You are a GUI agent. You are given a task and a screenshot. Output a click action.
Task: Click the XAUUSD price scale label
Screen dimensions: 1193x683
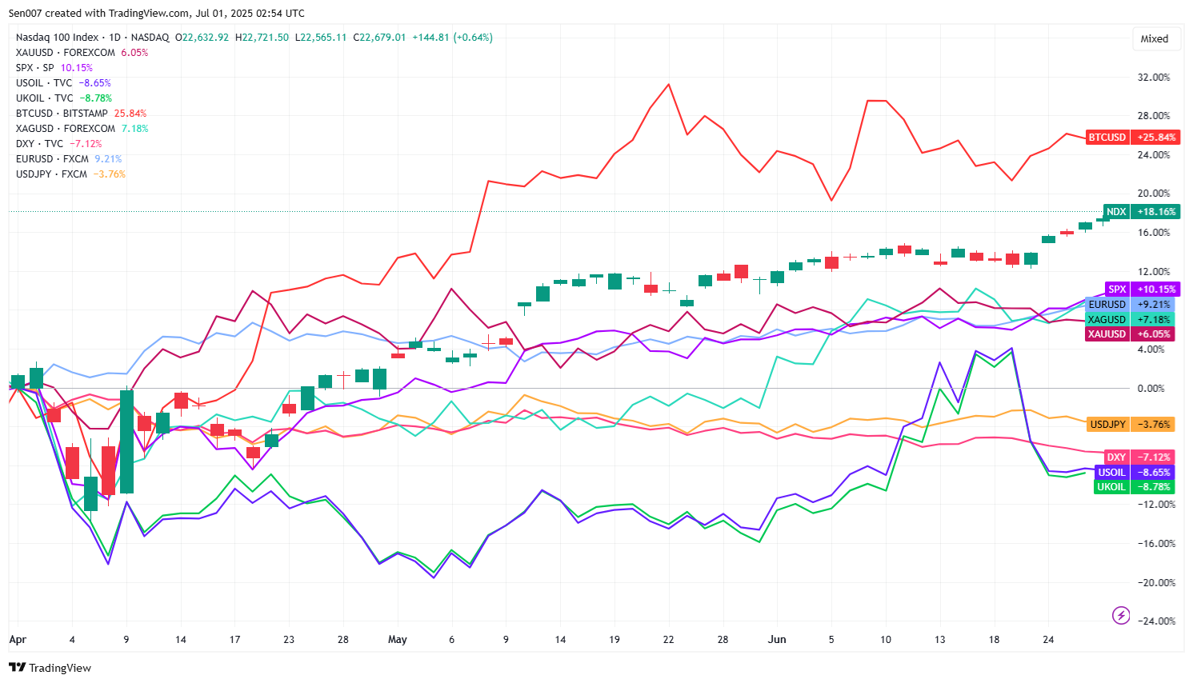pos(1107,334)
